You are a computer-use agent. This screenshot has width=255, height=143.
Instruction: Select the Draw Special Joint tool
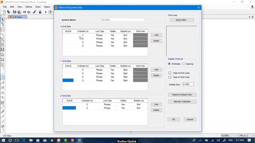click(2, 29)
